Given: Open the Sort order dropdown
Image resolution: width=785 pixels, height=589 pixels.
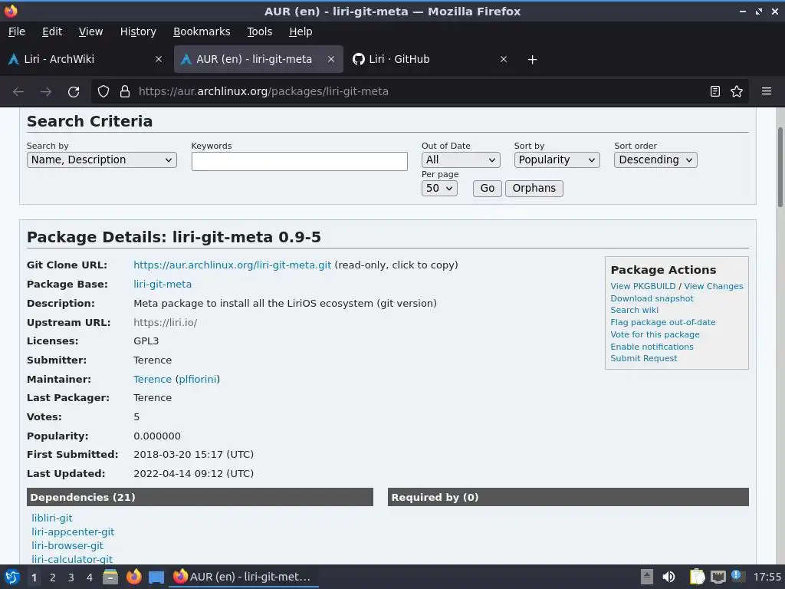Looking at the screenshot, I should coord(655,160).
